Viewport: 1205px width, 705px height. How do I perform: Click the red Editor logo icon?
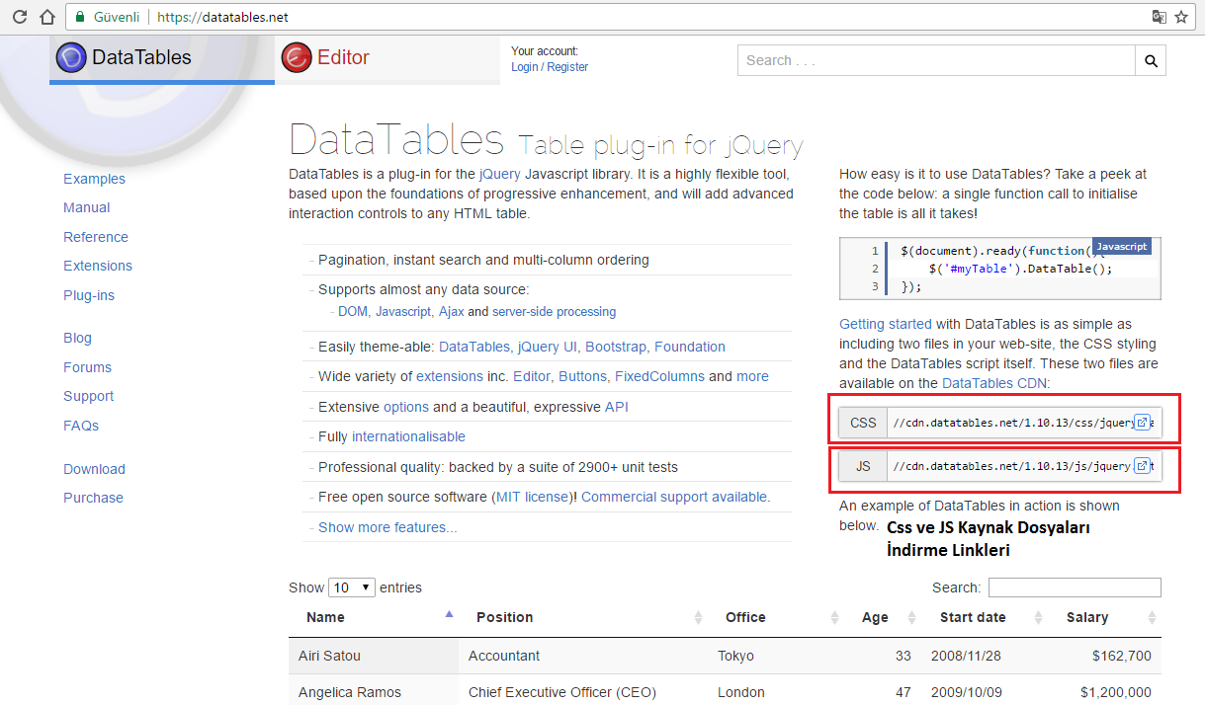point(296,57)
